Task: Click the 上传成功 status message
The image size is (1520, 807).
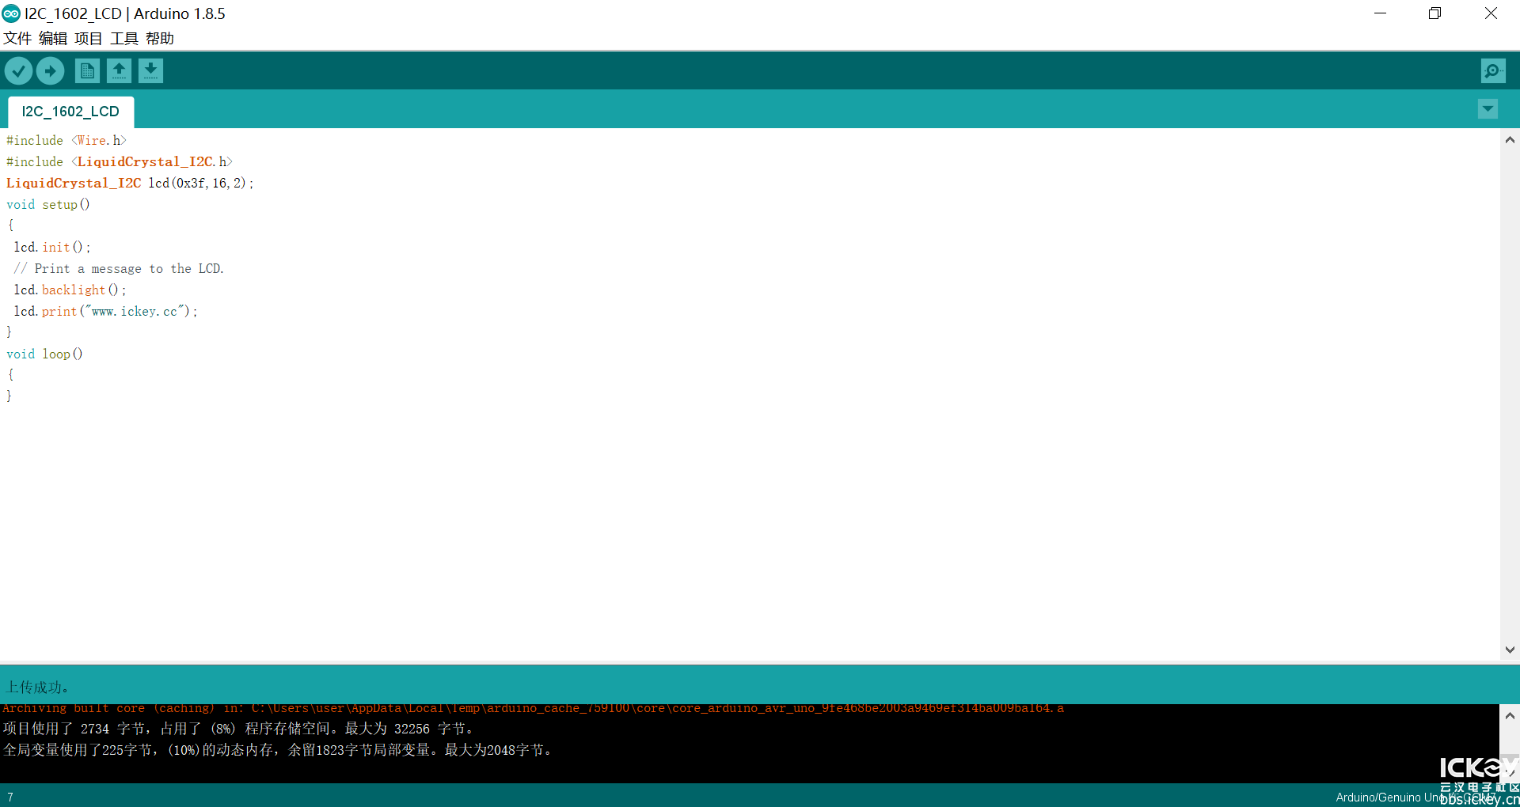Action: [38, 687]
